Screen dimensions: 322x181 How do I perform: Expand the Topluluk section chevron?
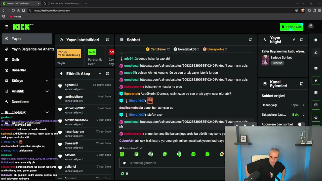coord(47,112)
